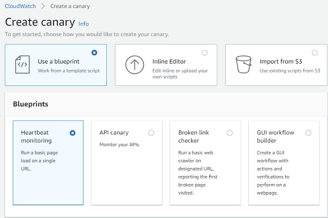Select the Import from S3 radio button
Viewport: 328px width, 218px height.
pyautogui.click(x=314, y=52)
